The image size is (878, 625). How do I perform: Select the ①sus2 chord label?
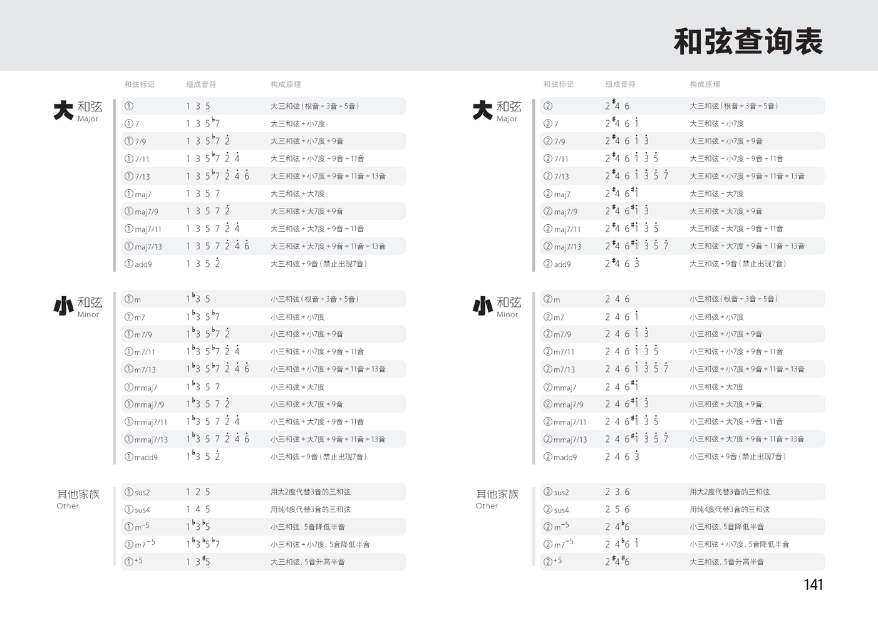(137, 492)
